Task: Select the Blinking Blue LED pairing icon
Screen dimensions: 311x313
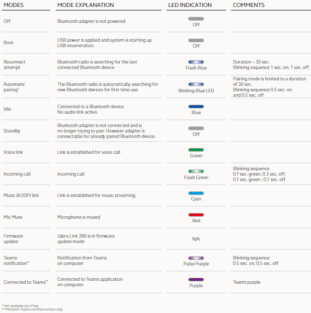Action: pos(196,84)
